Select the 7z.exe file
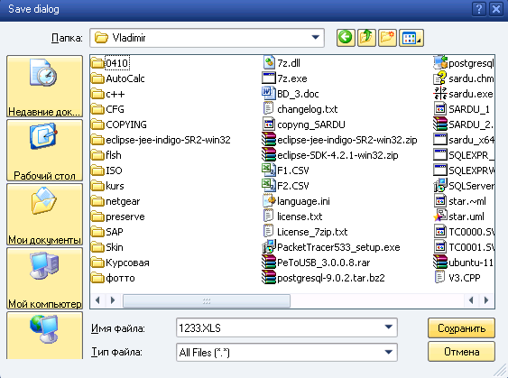 (x=284, y=78)
